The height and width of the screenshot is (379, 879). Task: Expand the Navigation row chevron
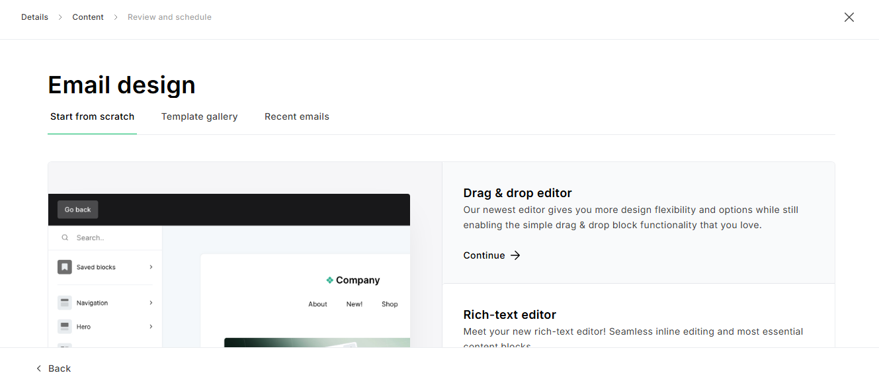(151, 303)
